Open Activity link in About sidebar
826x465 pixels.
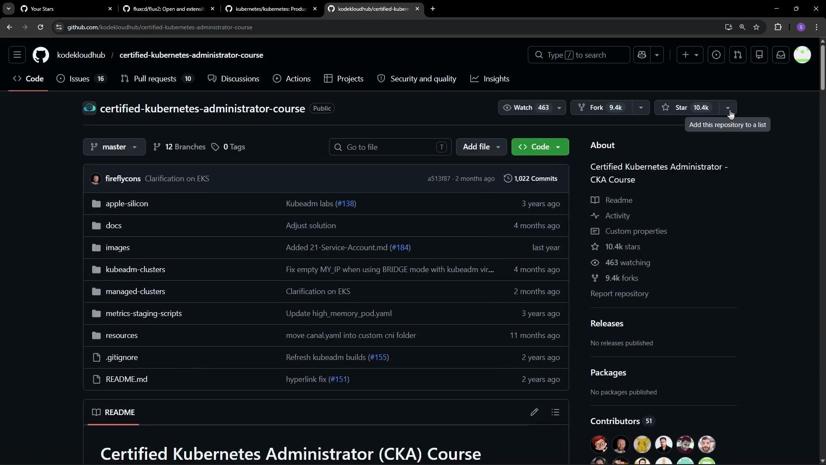(x=610, y=216)
